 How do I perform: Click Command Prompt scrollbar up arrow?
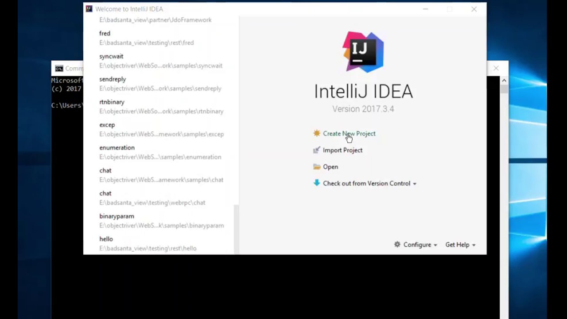tap(504, 80)
